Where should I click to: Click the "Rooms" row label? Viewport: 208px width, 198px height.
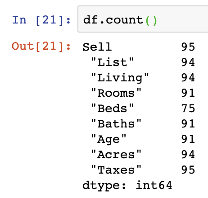click(x=116, y=93)
